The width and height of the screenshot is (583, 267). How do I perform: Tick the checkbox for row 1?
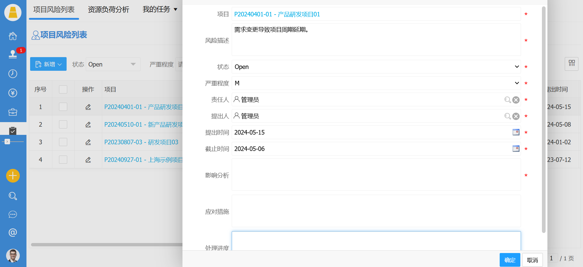click(x=63, y=107)
